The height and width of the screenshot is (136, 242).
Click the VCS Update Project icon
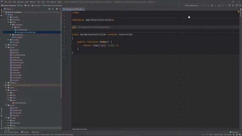pyautogui.click(x=223, y=5)
